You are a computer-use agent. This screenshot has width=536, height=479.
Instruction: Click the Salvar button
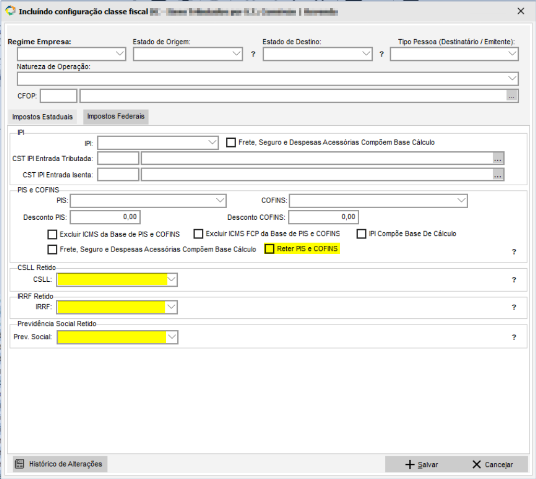tap(421, 464)
